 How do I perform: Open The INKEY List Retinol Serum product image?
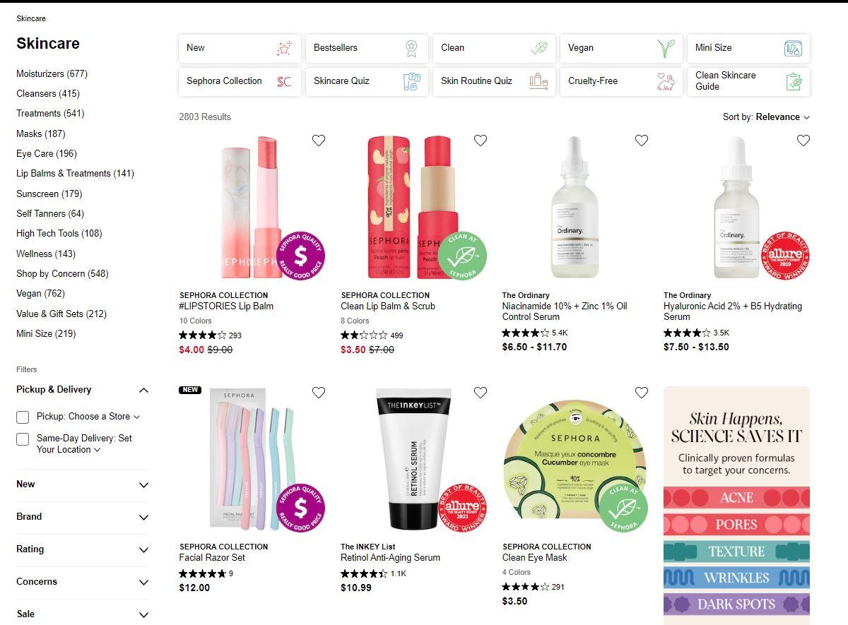point(413,459)
